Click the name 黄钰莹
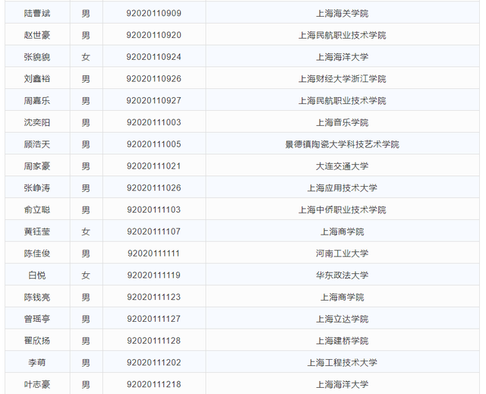Viewport: 486px width, 394px height. click(x=37, y=232)
